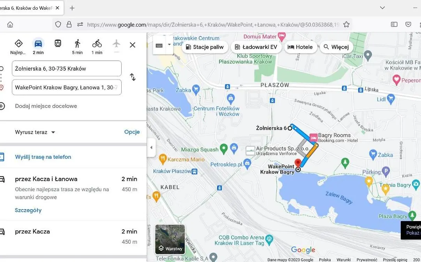Open the Wyrusz teraz departure dropdown
Viewport: 421px width, 262px height.
[x=35, y=132]
